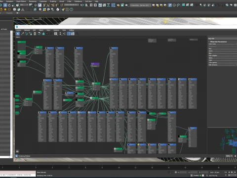Click the Play Animation button
The height and width of the screenshot is (178, 237).
[x=232, y=172]
